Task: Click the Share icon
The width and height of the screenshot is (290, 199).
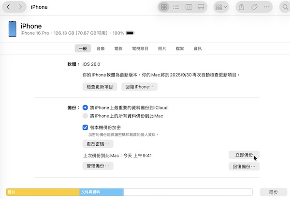Action: pos(241,7)
